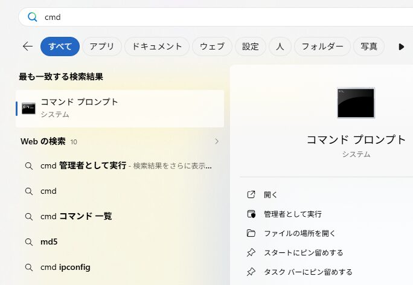Click the large Command Prompt icon in preview pane

[x=356, y=103]
